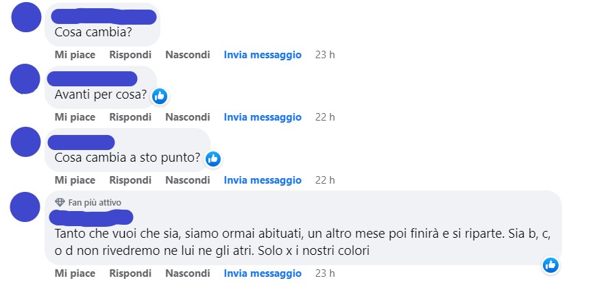Open profile picture of "Cosa cambia?" commenter
The image size is (597, 283).
(26, 17)
